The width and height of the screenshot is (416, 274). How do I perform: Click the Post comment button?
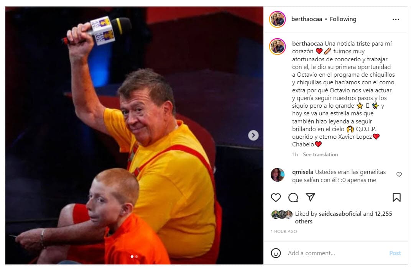[395, 253]
